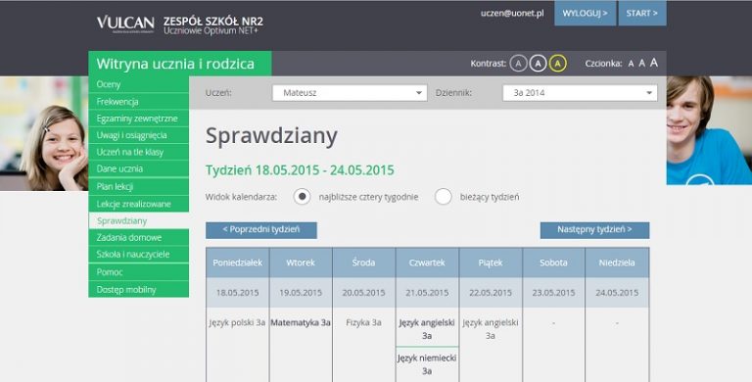The height and width of the screenshot is (382, 752).
Task: Go to Następny tydzień
Action: pos(594,230)
